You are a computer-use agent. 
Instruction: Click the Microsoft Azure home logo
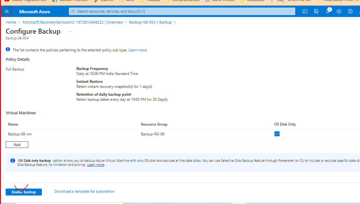35,12
